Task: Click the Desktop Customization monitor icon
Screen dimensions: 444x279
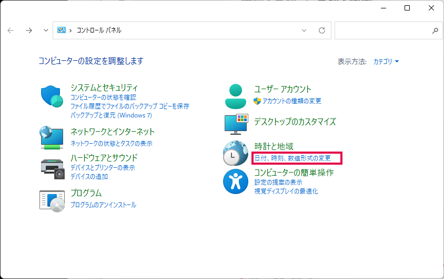Action: pyautogui.click(x=236, y=124)
